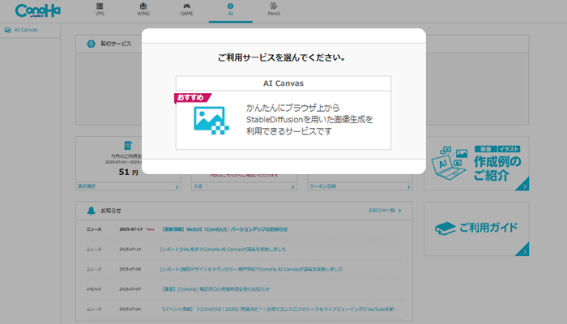
Task: Open the GAME service tab
Action: pyautogui.click(x=186, y=10)
